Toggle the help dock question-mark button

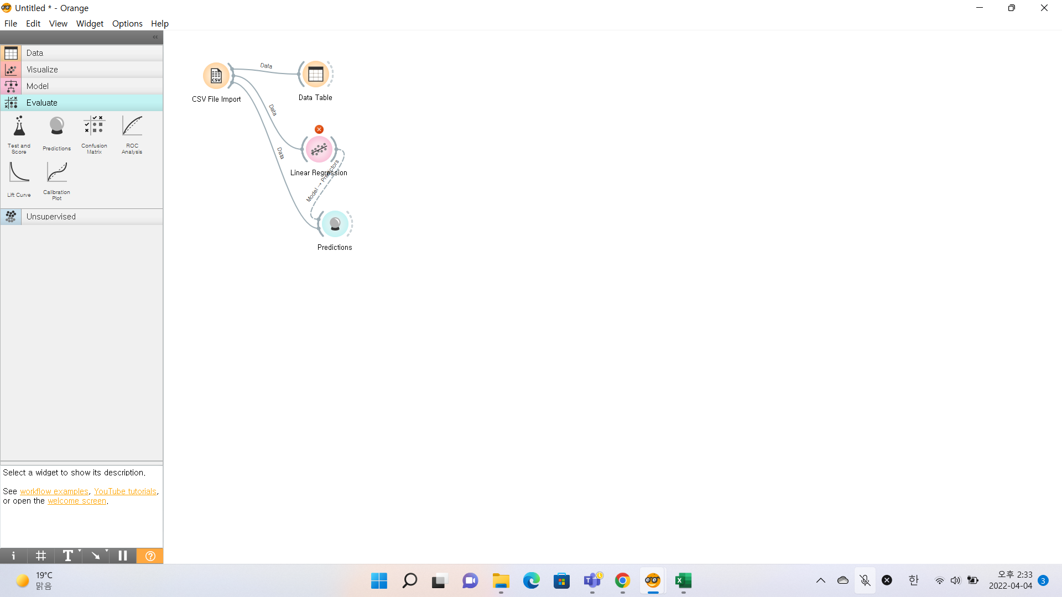(150, 556)
